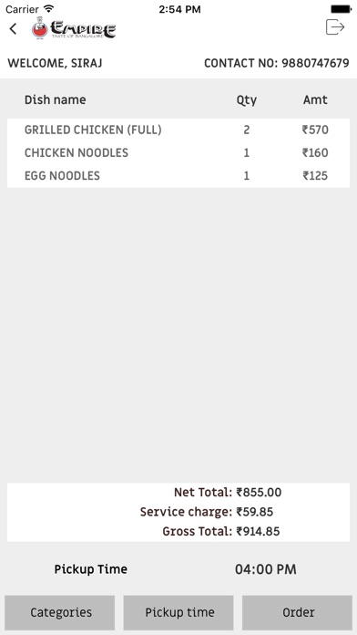Tap the Service charge ₹59.85 line
The width and height of the screenshot is (357, 635).
click(207, 512)
